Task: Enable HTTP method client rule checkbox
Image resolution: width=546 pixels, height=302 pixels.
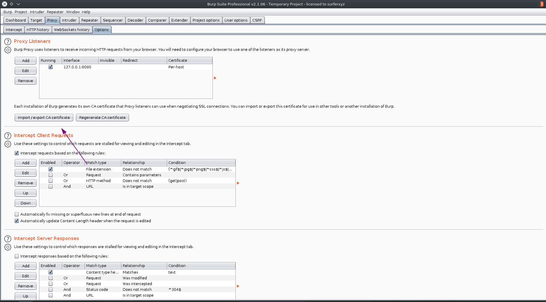Action: (x=51, y=181)
